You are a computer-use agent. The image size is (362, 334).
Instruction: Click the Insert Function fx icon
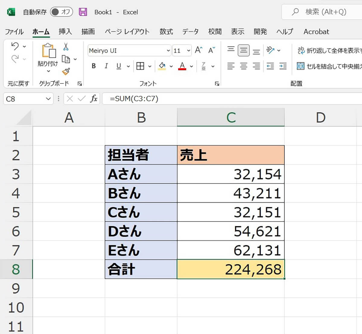(x=94, y=99)
